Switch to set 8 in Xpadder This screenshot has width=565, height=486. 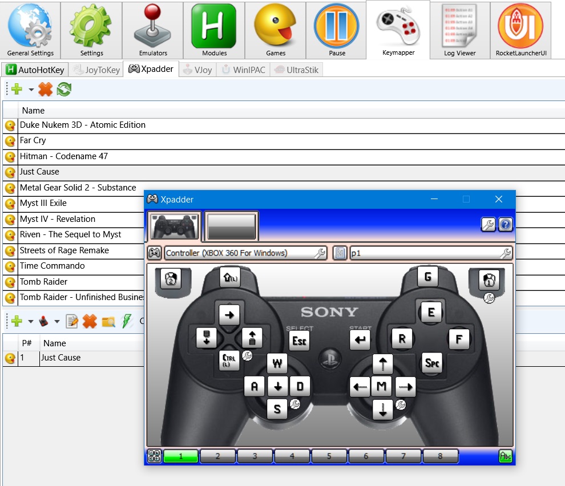440,456
